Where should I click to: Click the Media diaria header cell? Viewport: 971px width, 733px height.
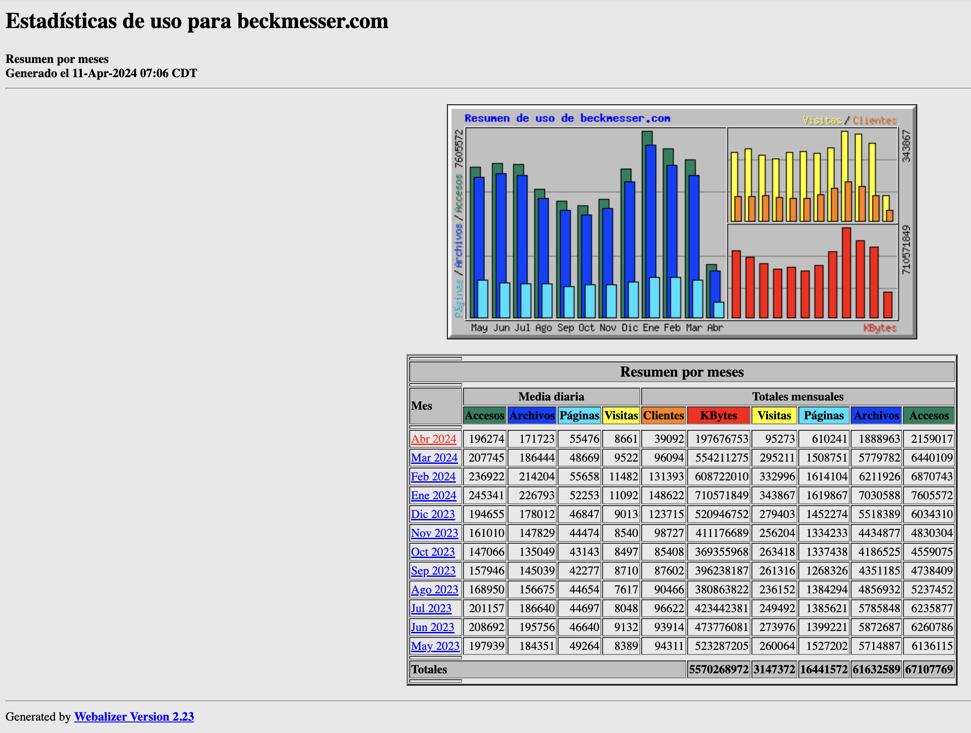[551, 396]
